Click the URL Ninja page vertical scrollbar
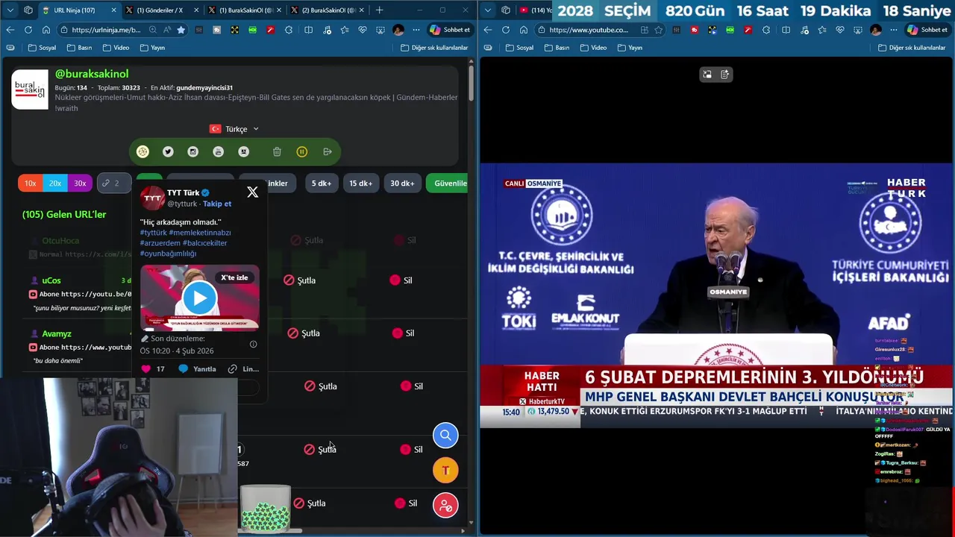 (x=471, y=83)
